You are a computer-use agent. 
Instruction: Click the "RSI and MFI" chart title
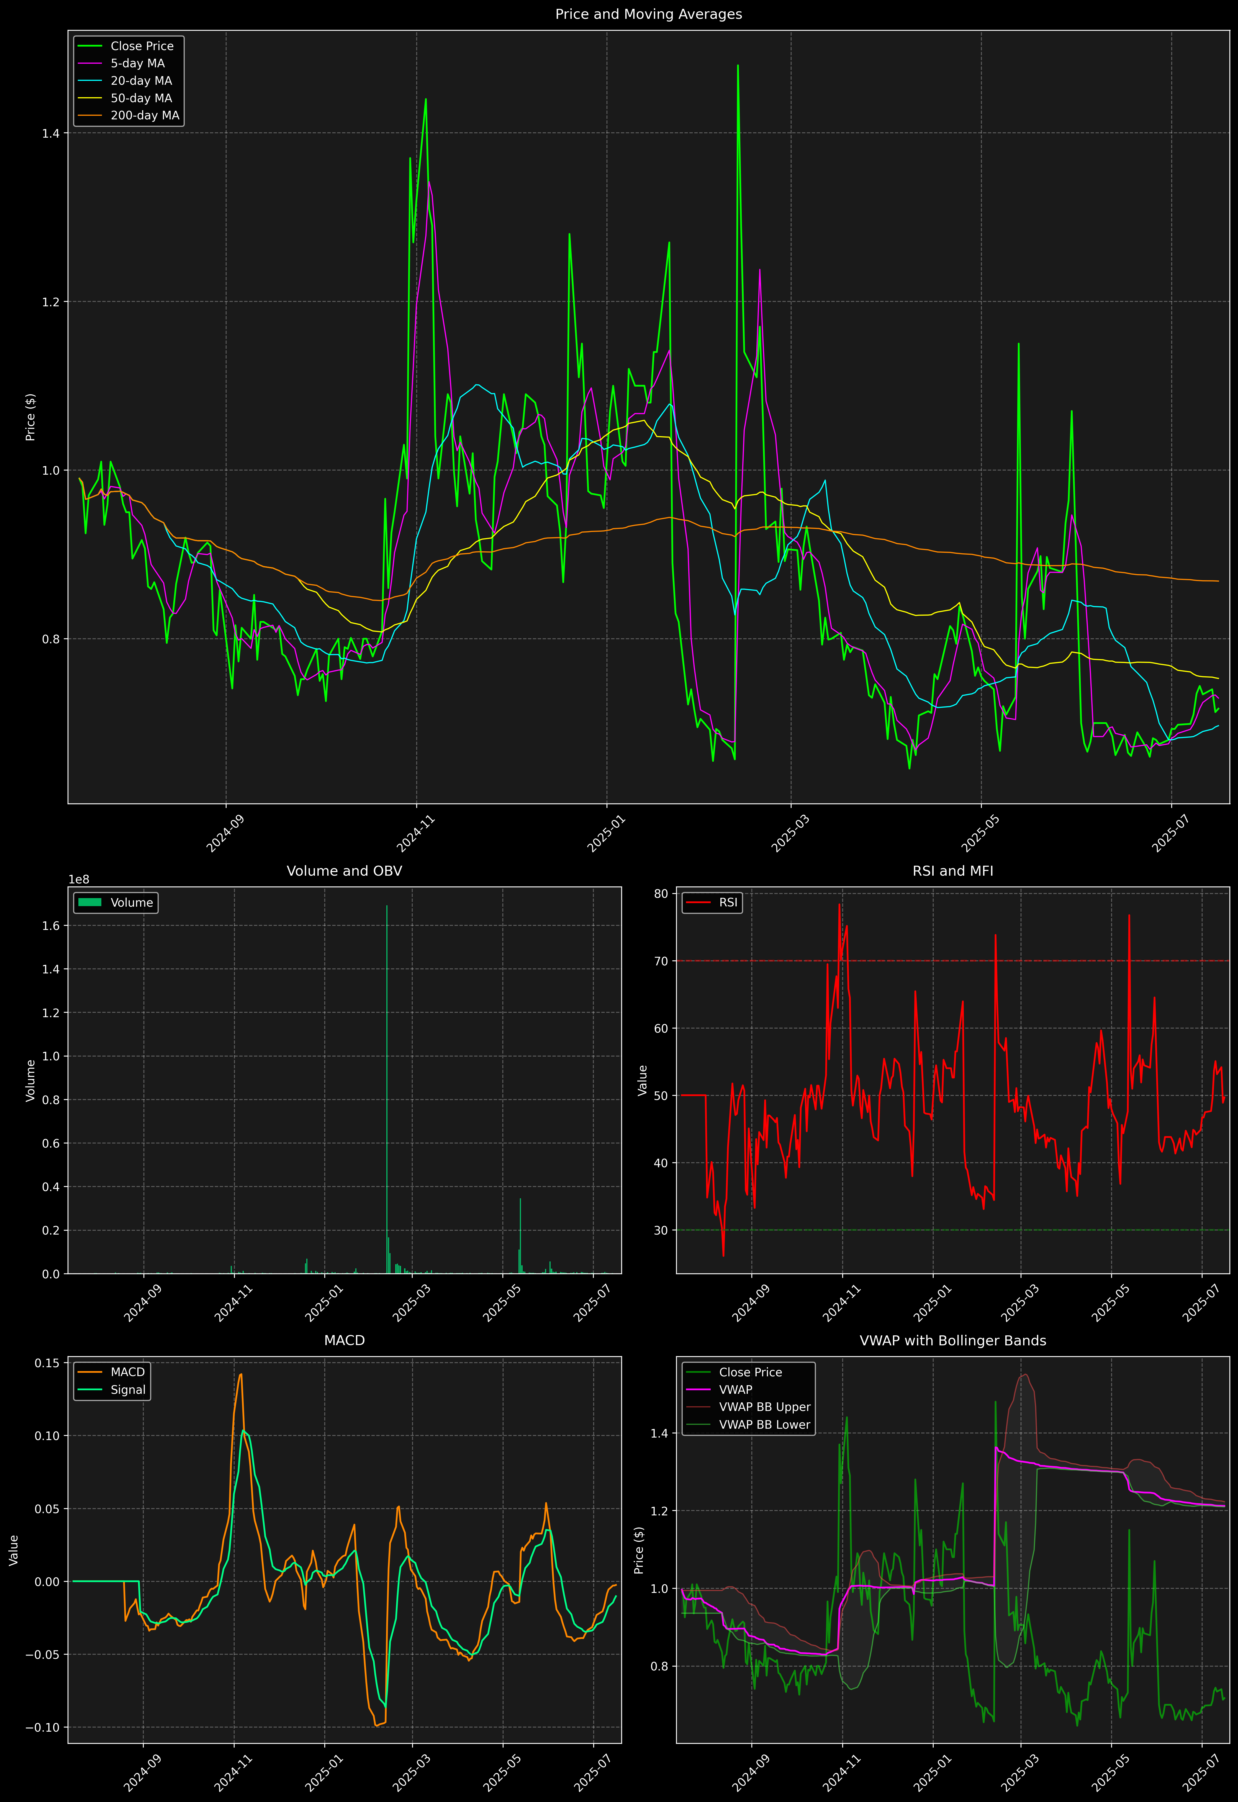pos(952,871)
